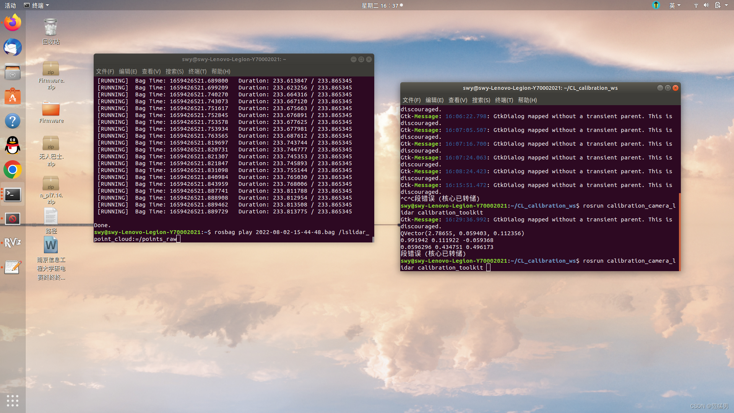The height and width of the screenshot is (413, 734).
Task: Minimize the left rosbag terminal window
Action: coord(354,59)
